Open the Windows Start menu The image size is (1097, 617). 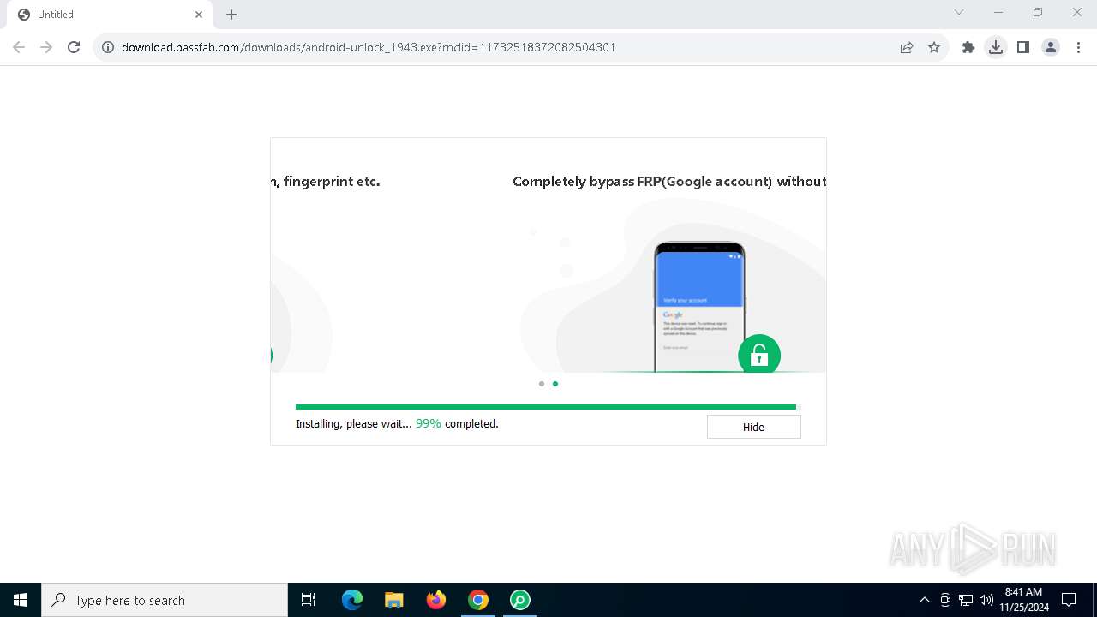(x=21, y=600)
